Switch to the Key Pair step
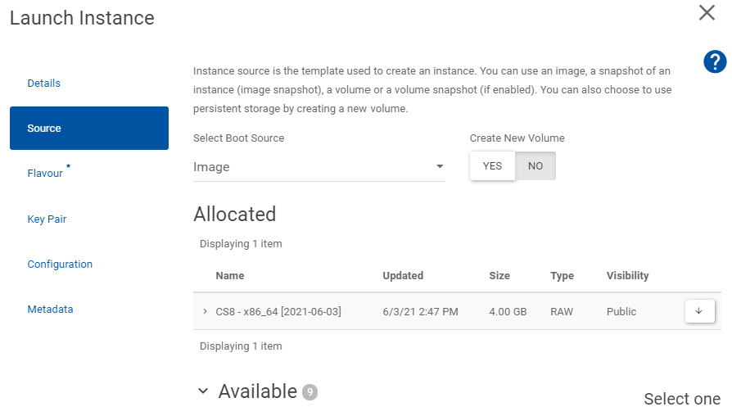Screen dimensions: 732x416 (x=47, y=219)
